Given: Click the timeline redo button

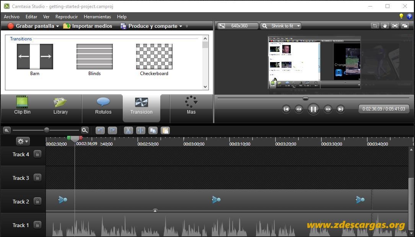Looking at the screenshot, I should [x=112, y=130].
